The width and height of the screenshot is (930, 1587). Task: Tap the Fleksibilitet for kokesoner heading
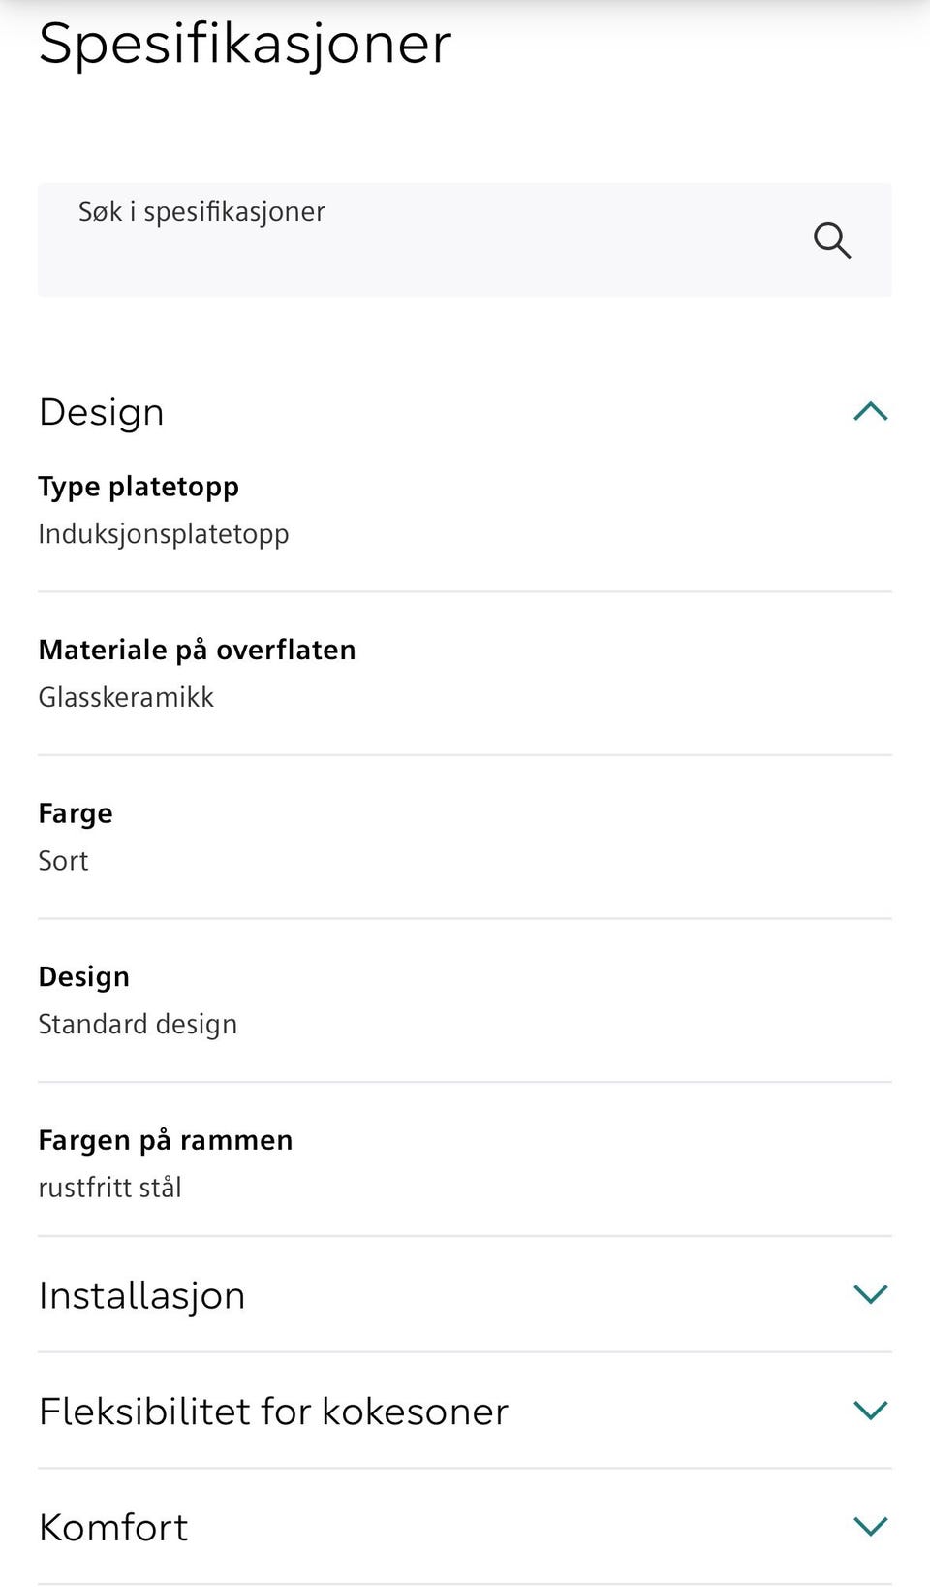click(x=273, y=1412)
